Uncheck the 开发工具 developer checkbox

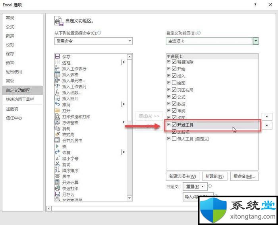(174, 125)
